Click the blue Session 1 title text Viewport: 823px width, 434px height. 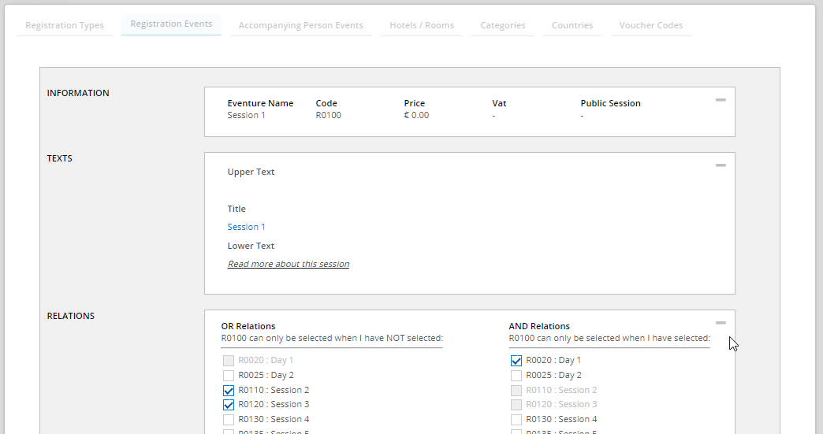[246, 227]
